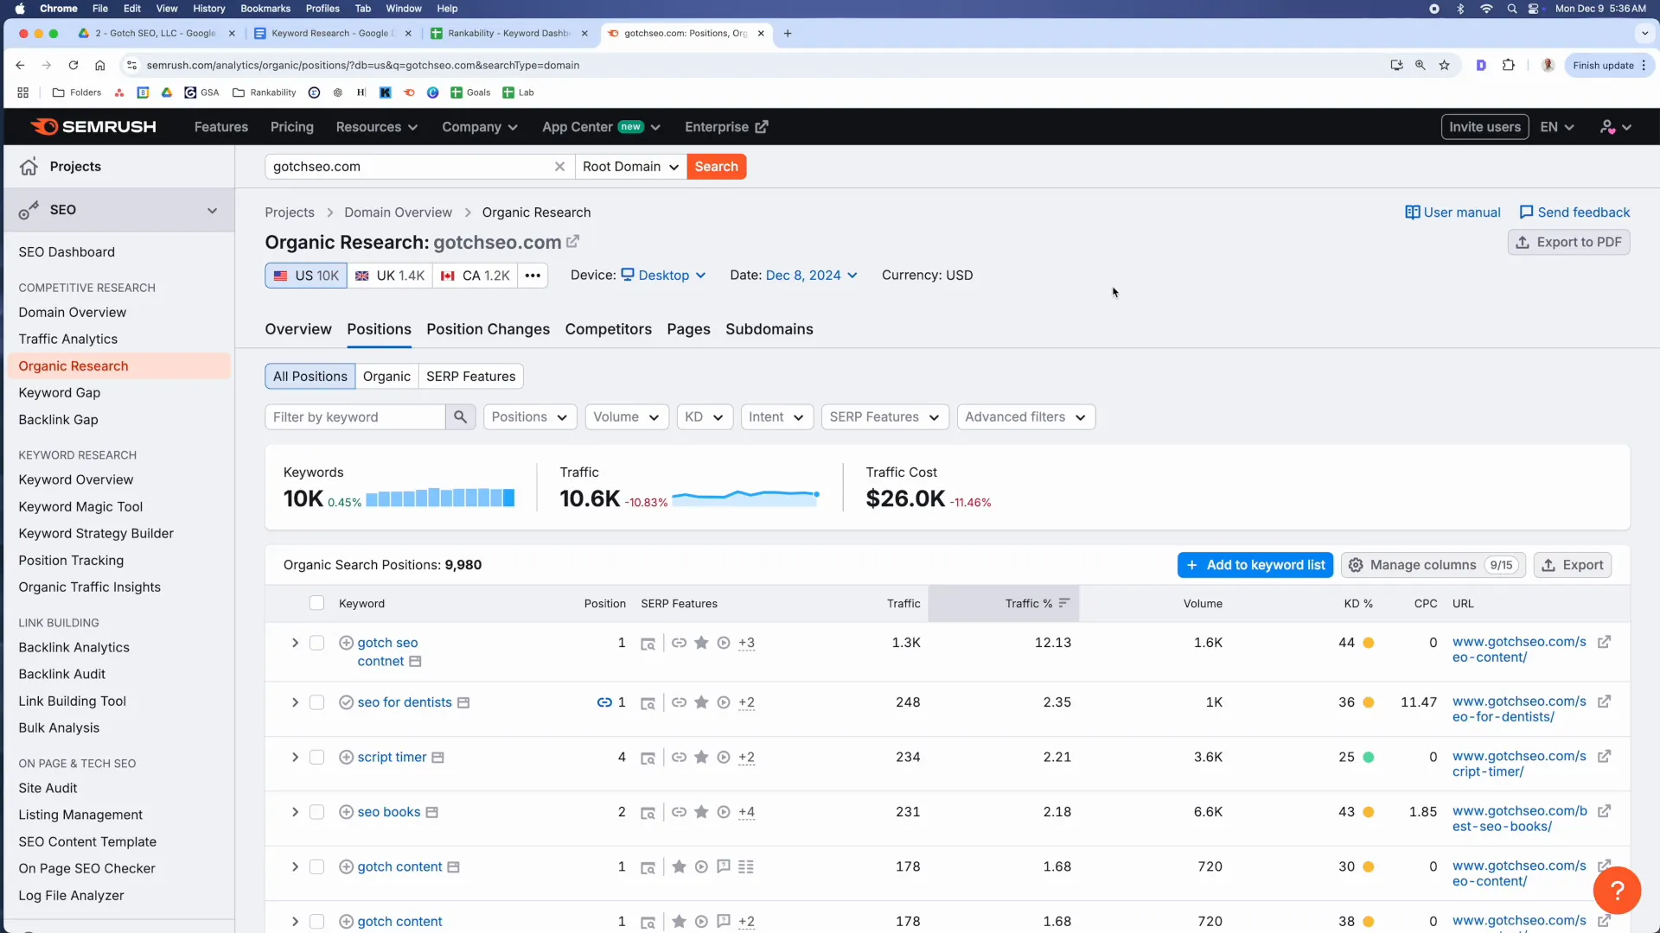The image size is (1660, 933).
Task: Click Export to PDF button
Action: [x=1568, y=242]
